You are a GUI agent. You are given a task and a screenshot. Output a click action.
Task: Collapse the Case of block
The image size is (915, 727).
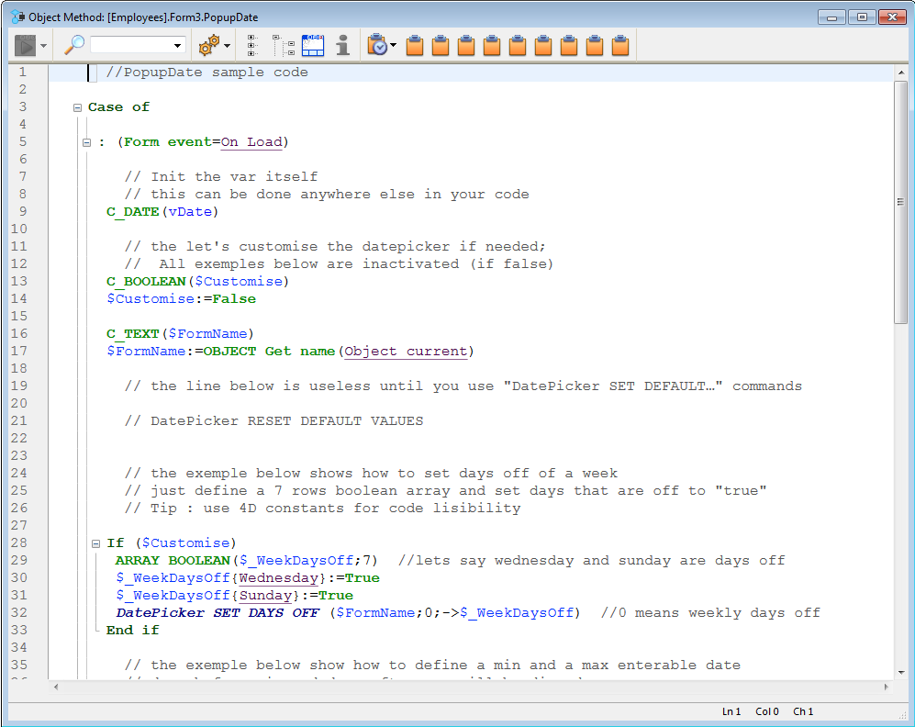[x=78, y=107]
